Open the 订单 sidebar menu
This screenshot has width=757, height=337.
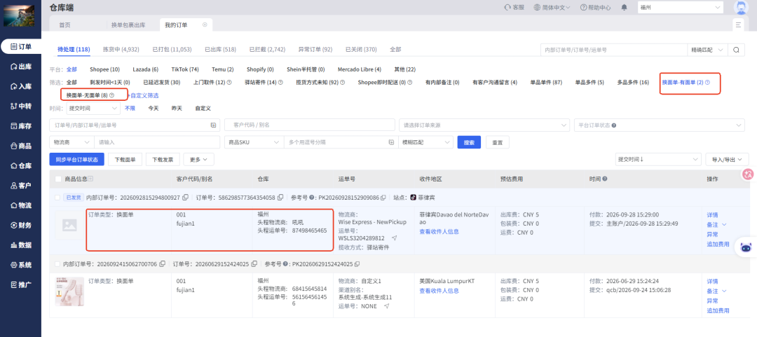click(21, 46)
